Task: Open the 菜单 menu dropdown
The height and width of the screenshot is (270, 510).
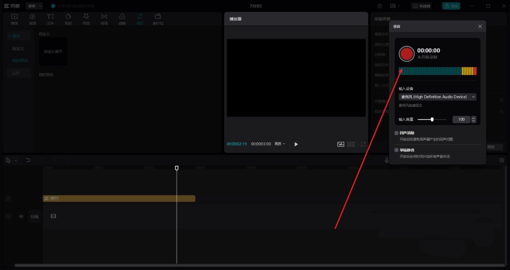Action: click(34, 6)
